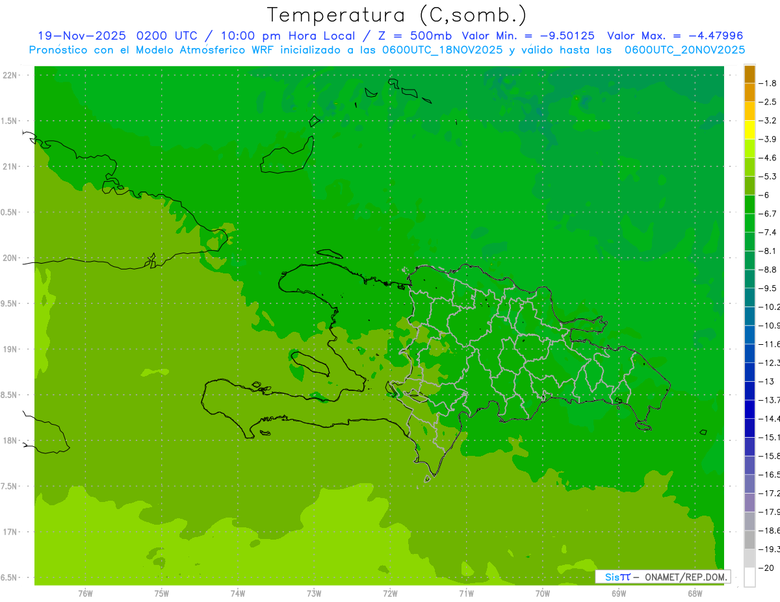
Task: Pick the white swatch below -20
Action: click(749, 577)
